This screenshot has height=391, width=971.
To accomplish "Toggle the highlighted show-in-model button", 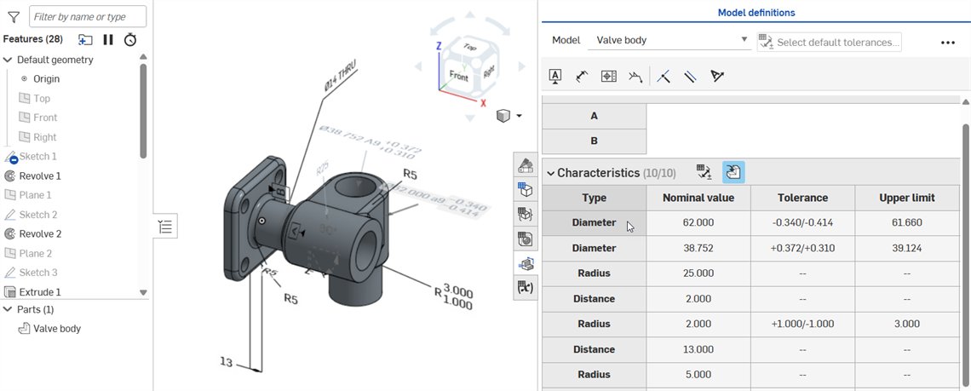I will [733, 173].
